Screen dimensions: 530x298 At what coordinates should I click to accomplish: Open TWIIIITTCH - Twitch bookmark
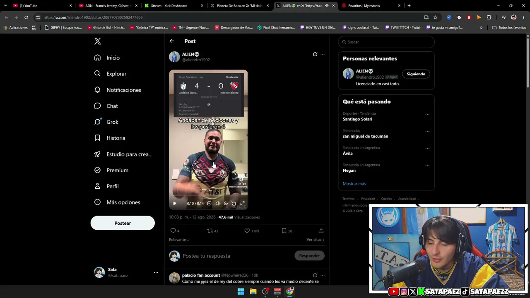402,28
